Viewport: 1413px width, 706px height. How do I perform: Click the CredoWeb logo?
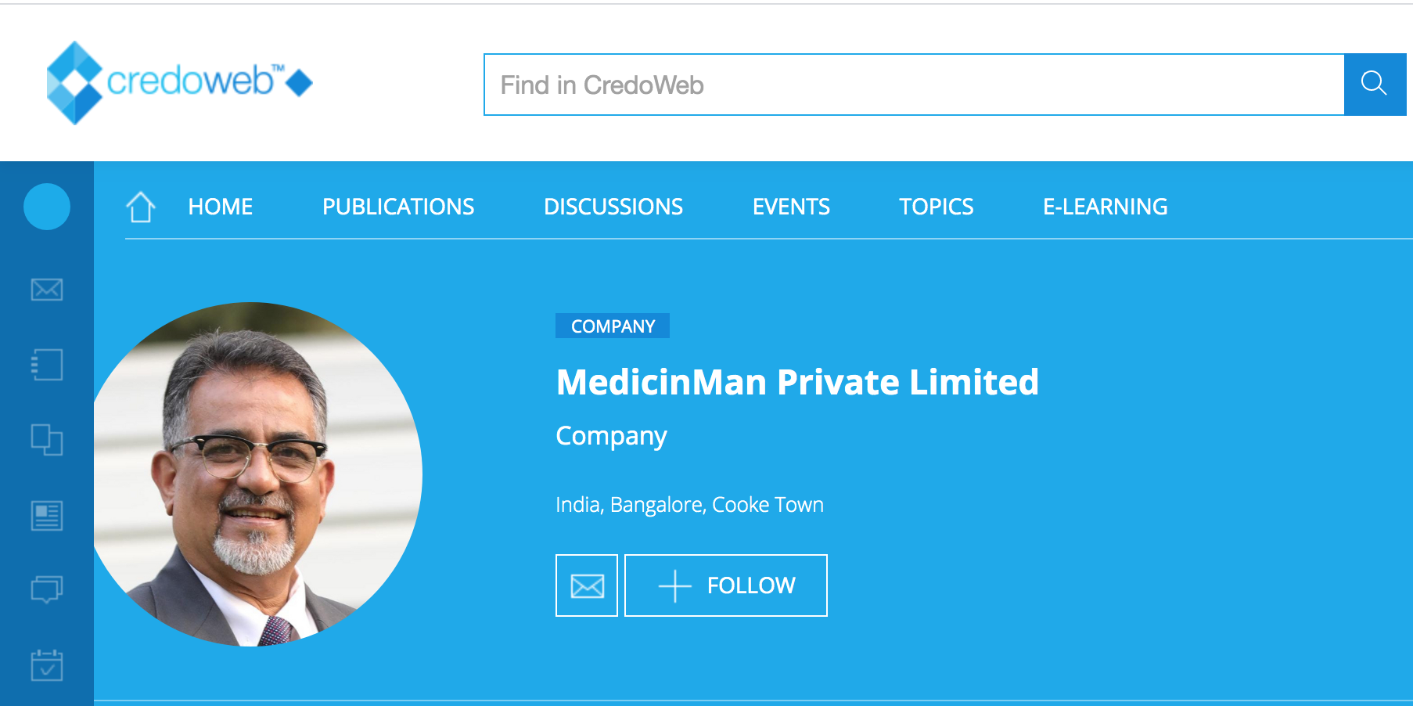(x=180, y=82)
